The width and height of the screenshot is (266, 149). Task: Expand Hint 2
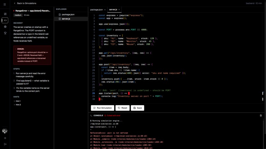17,105
